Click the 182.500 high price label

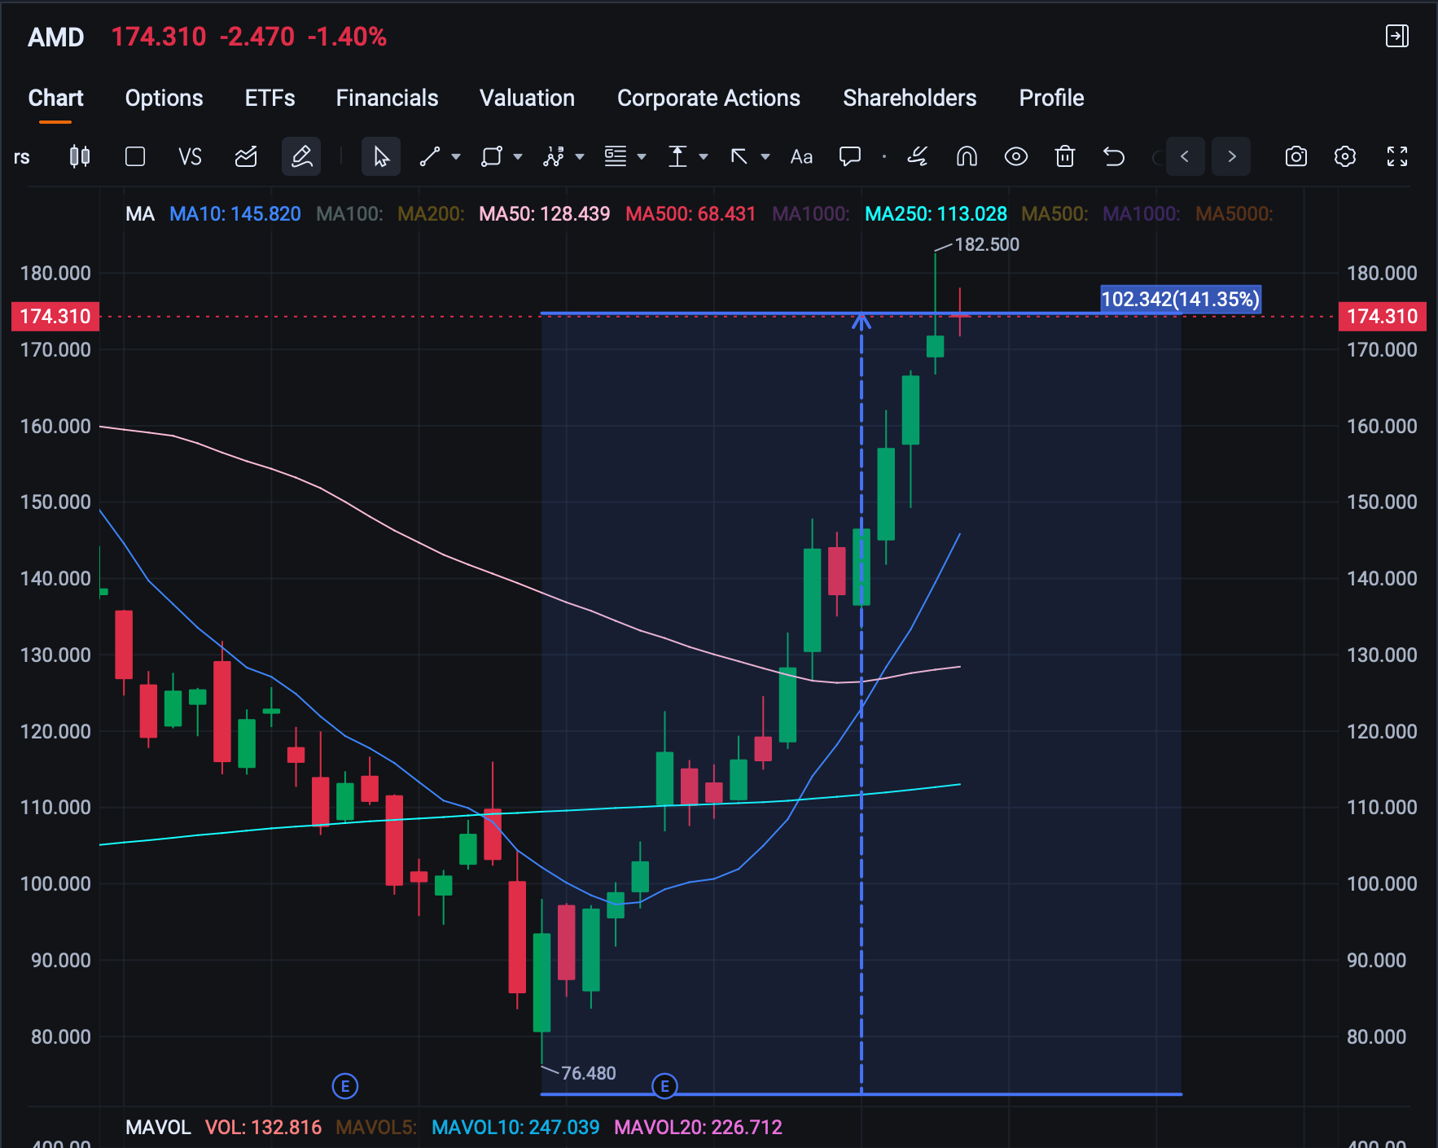click(987, 244)
